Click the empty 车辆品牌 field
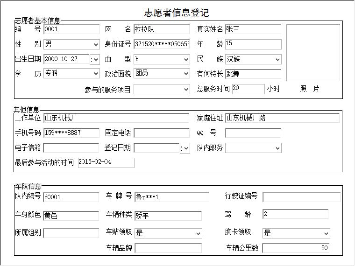Image resolution: width=355 pixels, height=266 pixels. 168,248
